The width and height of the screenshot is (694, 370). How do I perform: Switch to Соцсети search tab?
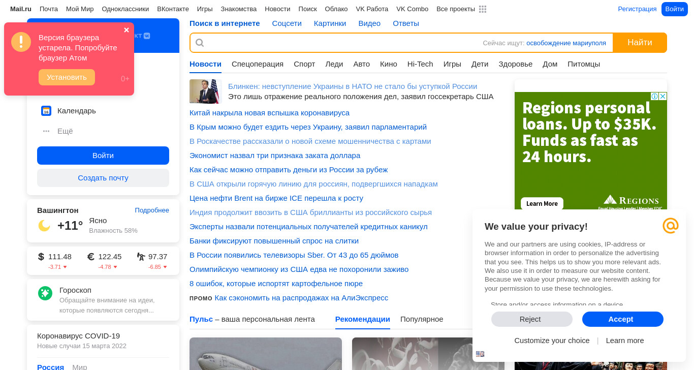(287, 23)
